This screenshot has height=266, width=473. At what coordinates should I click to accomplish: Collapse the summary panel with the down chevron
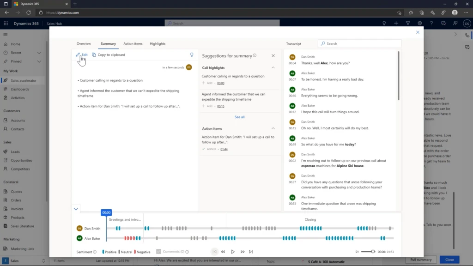point(76,209)
